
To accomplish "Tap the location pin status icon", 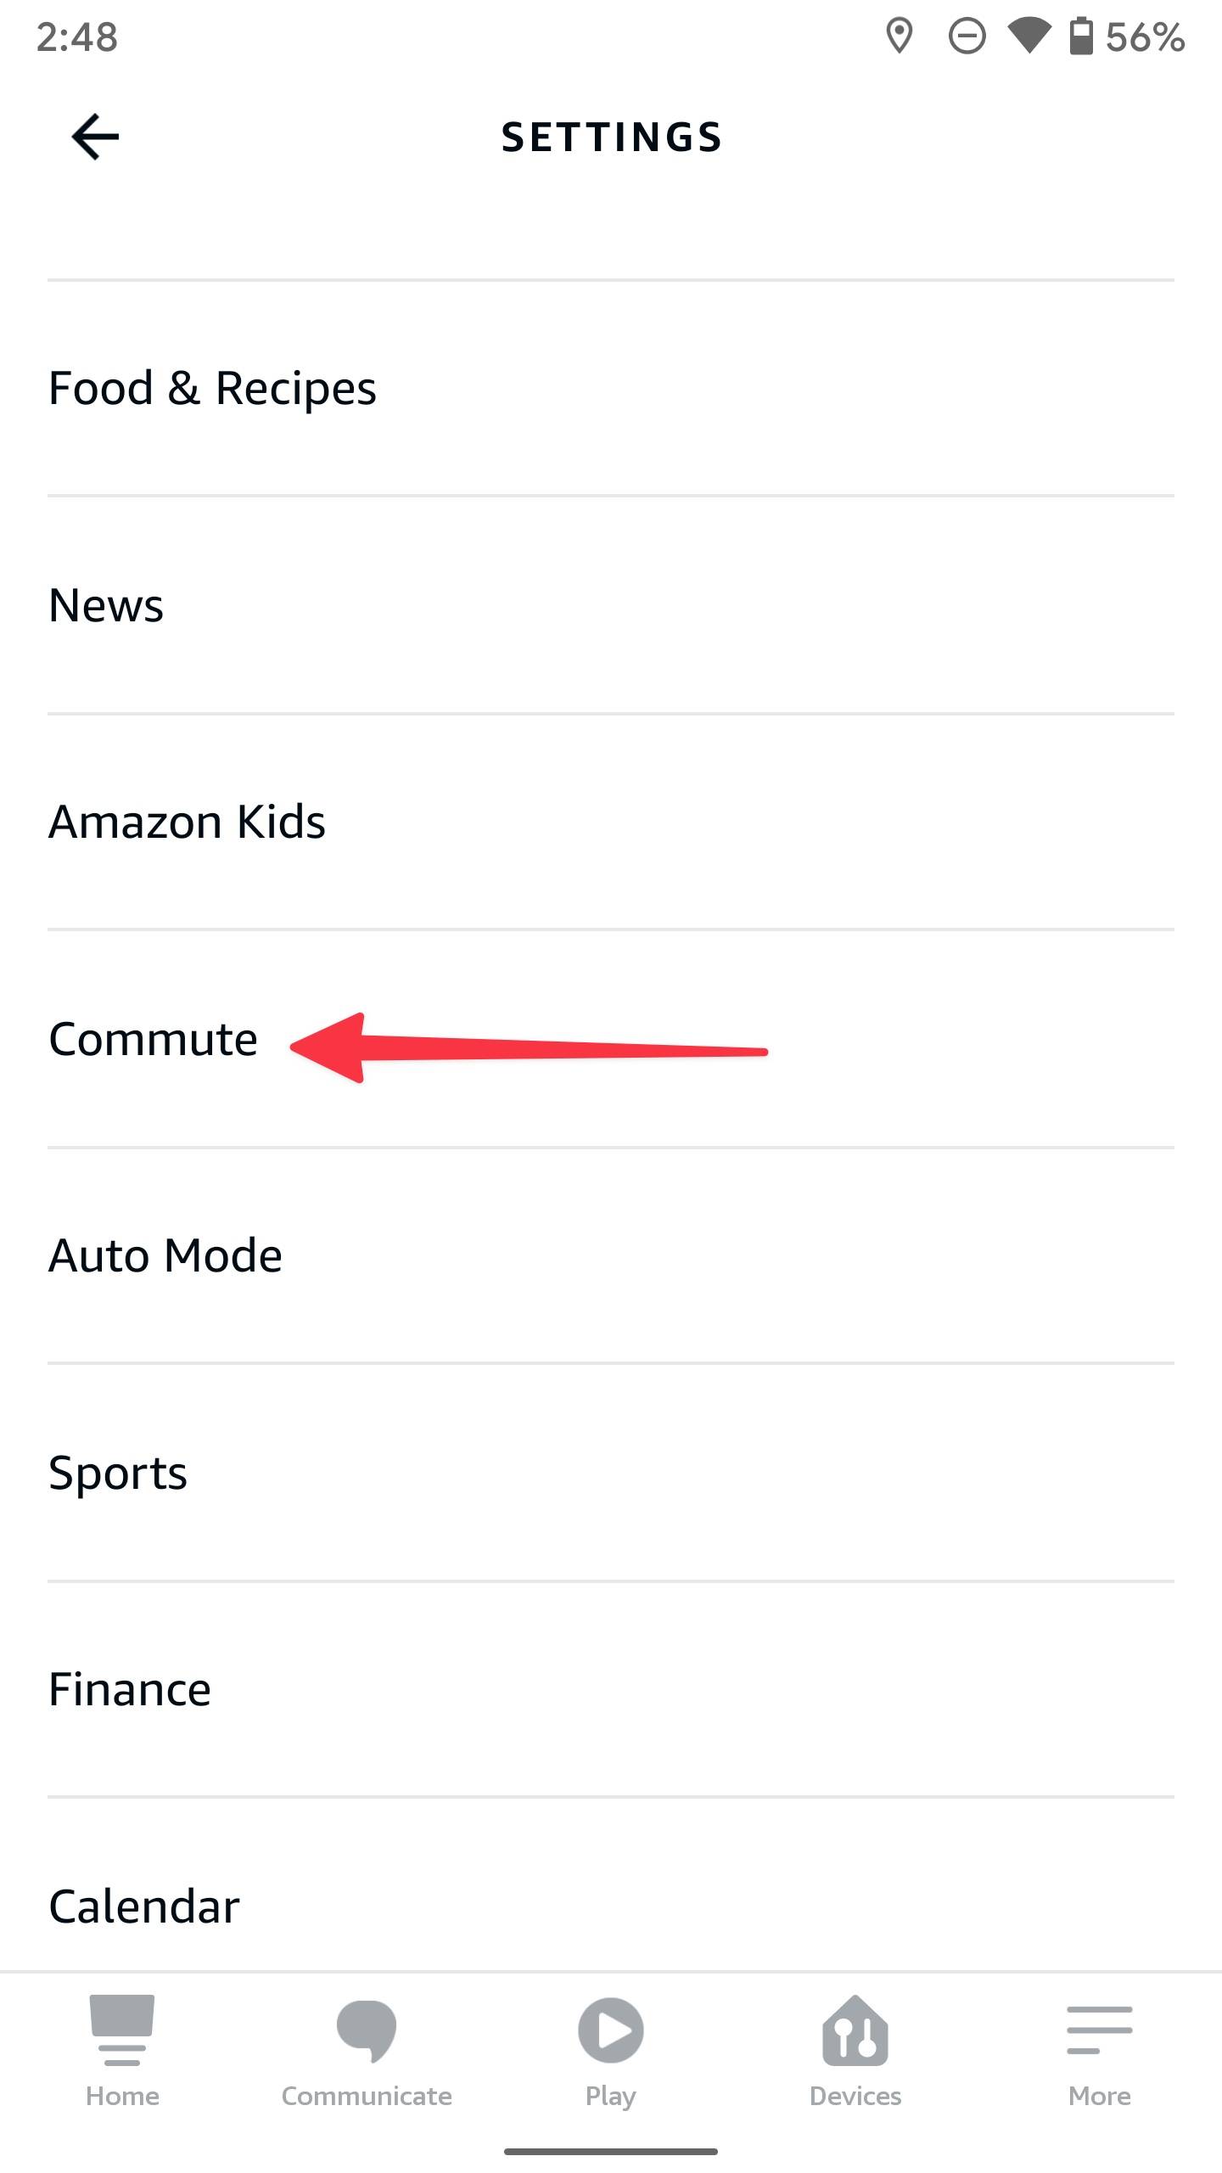I will click(x=899, y=36).
